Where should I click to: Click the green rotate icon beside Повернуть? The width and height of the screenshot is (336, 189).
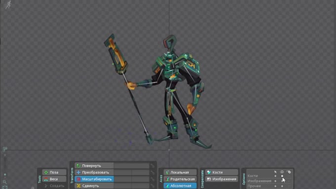79,166
